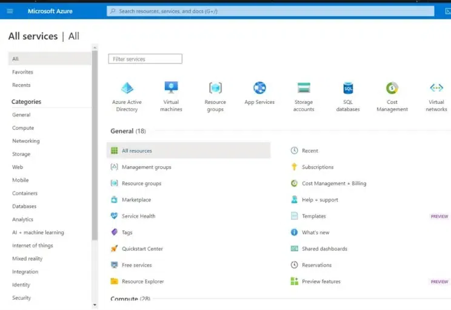Click the Management groups icon
Viewport: 451px width, 310px height.
point(114,167)
